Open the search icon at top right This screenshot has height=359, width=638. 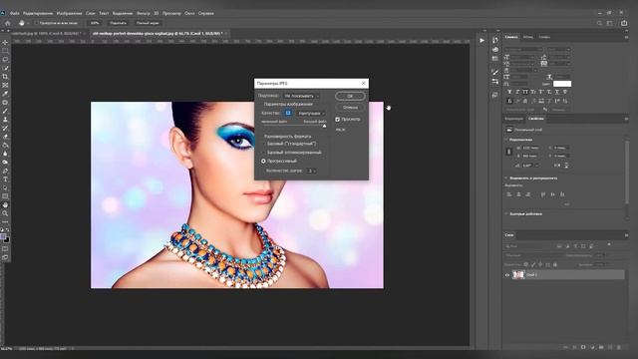tap(599, 23)
